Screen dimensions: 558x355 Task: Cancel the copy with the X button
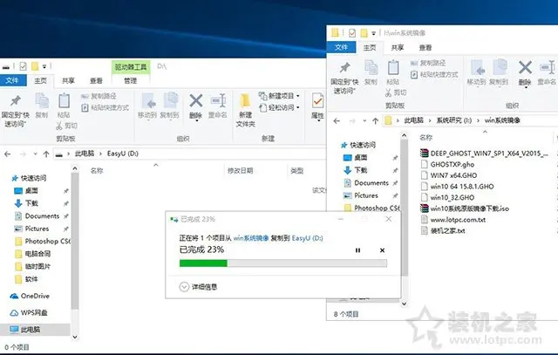pos(382,250)
